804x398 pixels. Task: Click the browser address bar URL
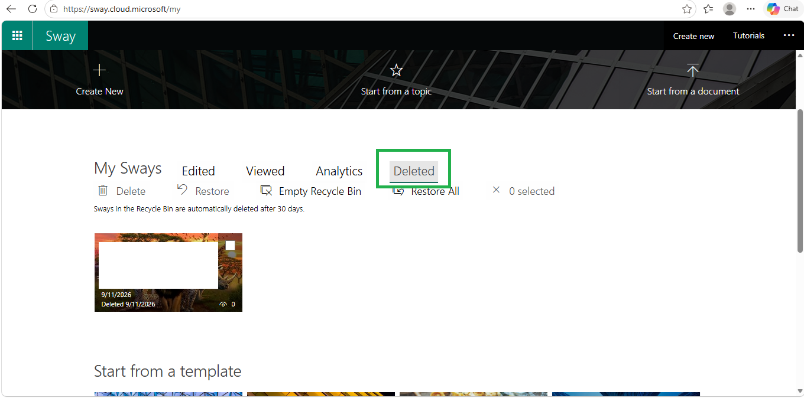[121, 9]
